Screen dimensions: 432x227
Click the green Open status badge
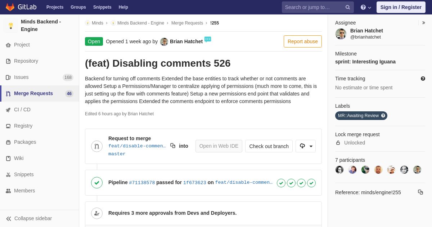click(x=94, y=41)
